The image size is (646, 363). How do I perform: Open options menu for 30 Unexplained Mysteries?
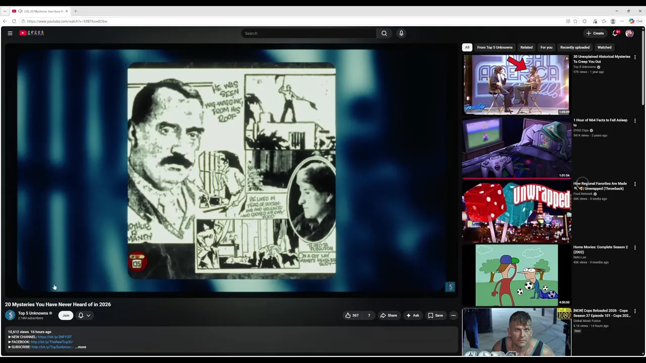635,57
